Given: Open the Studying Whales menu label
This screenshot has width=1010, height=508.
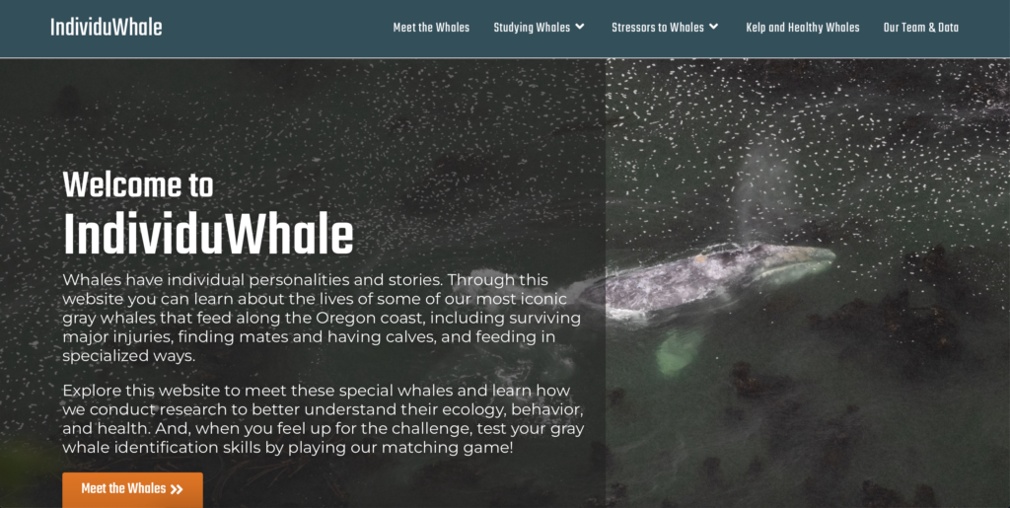Looking at the screenshot, I should tap(532, 28).
